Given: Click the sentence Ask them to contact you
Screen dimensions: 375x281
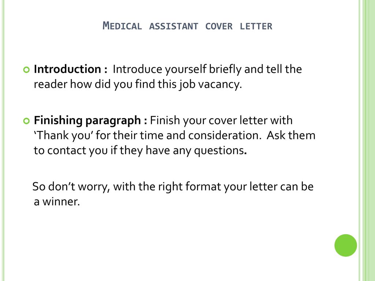Looking at the screenshot, I should point(175,143).
